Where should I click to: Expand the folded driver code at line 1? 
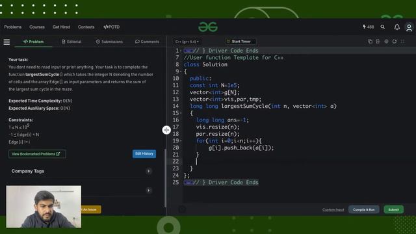pos(188,51)
